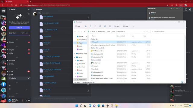This screenshot has width=193, height=108.
Task: Click 'Open file' under Wider.dll in browser Downloads
Action: pyautogui.click(x=153, y=14)
